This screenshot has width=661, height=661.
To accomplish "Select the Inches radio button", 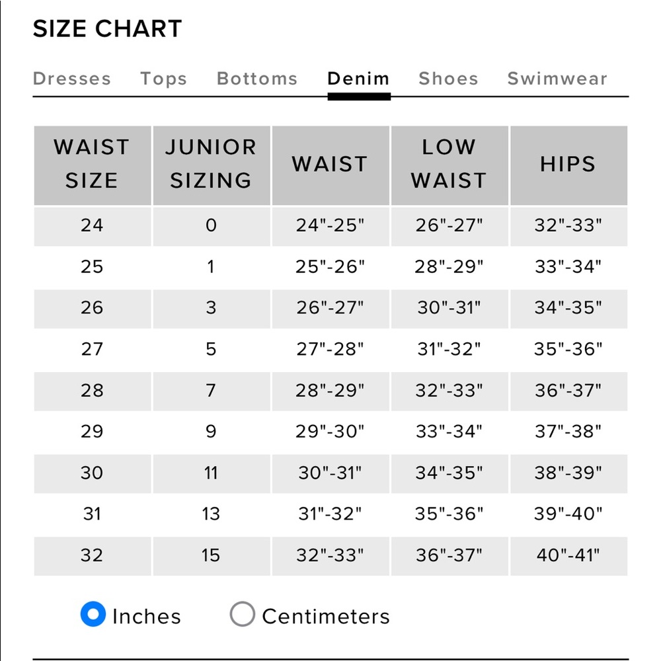I will 93,615.
